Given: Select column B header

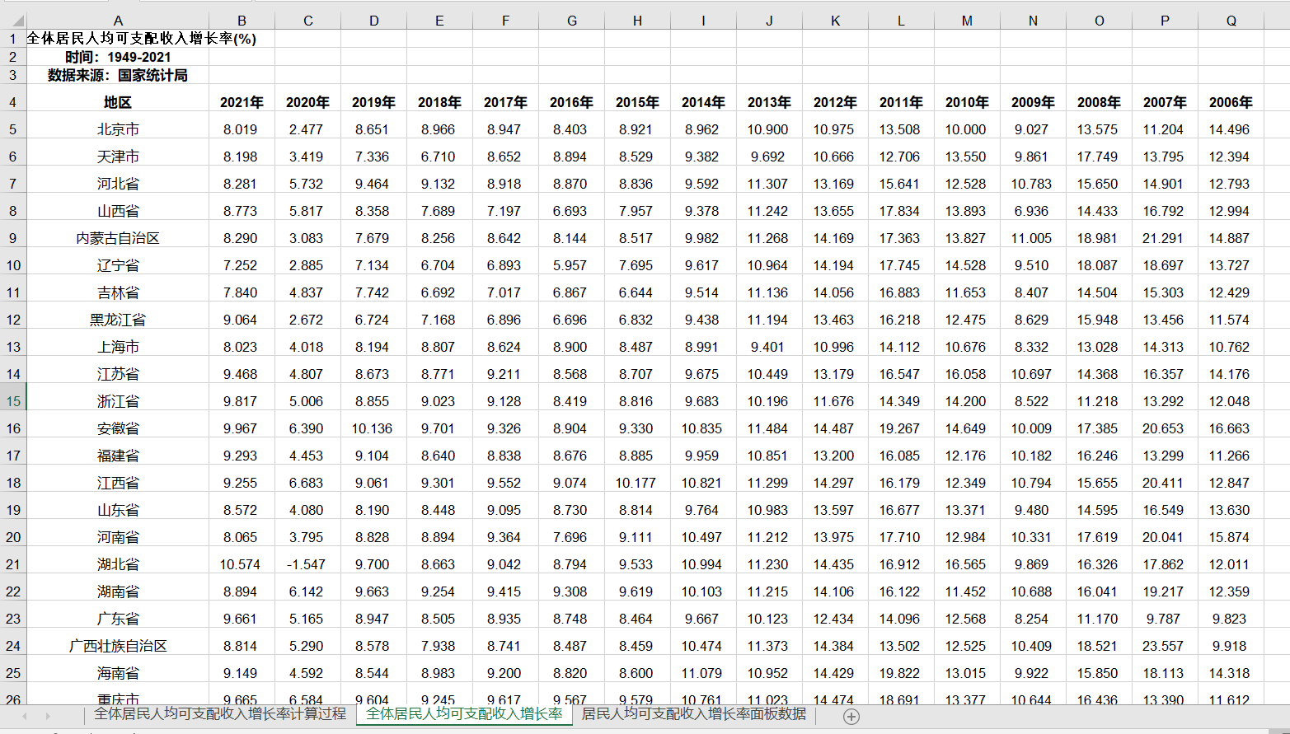Looking at the screenshot, I should (242, 21).
